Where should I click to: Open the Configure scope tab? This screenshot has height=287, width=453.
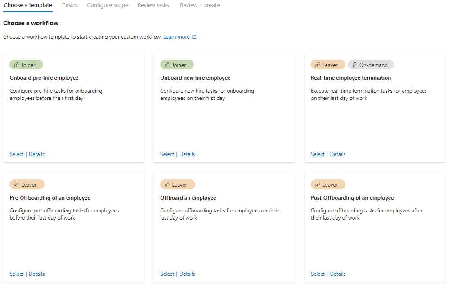click(x=108, y=5)
